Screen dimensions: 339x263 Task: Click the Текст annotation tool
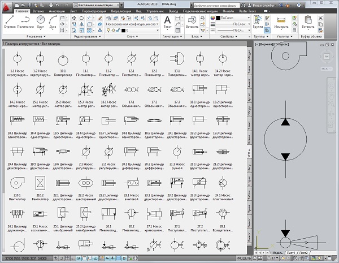coord(168,21)
